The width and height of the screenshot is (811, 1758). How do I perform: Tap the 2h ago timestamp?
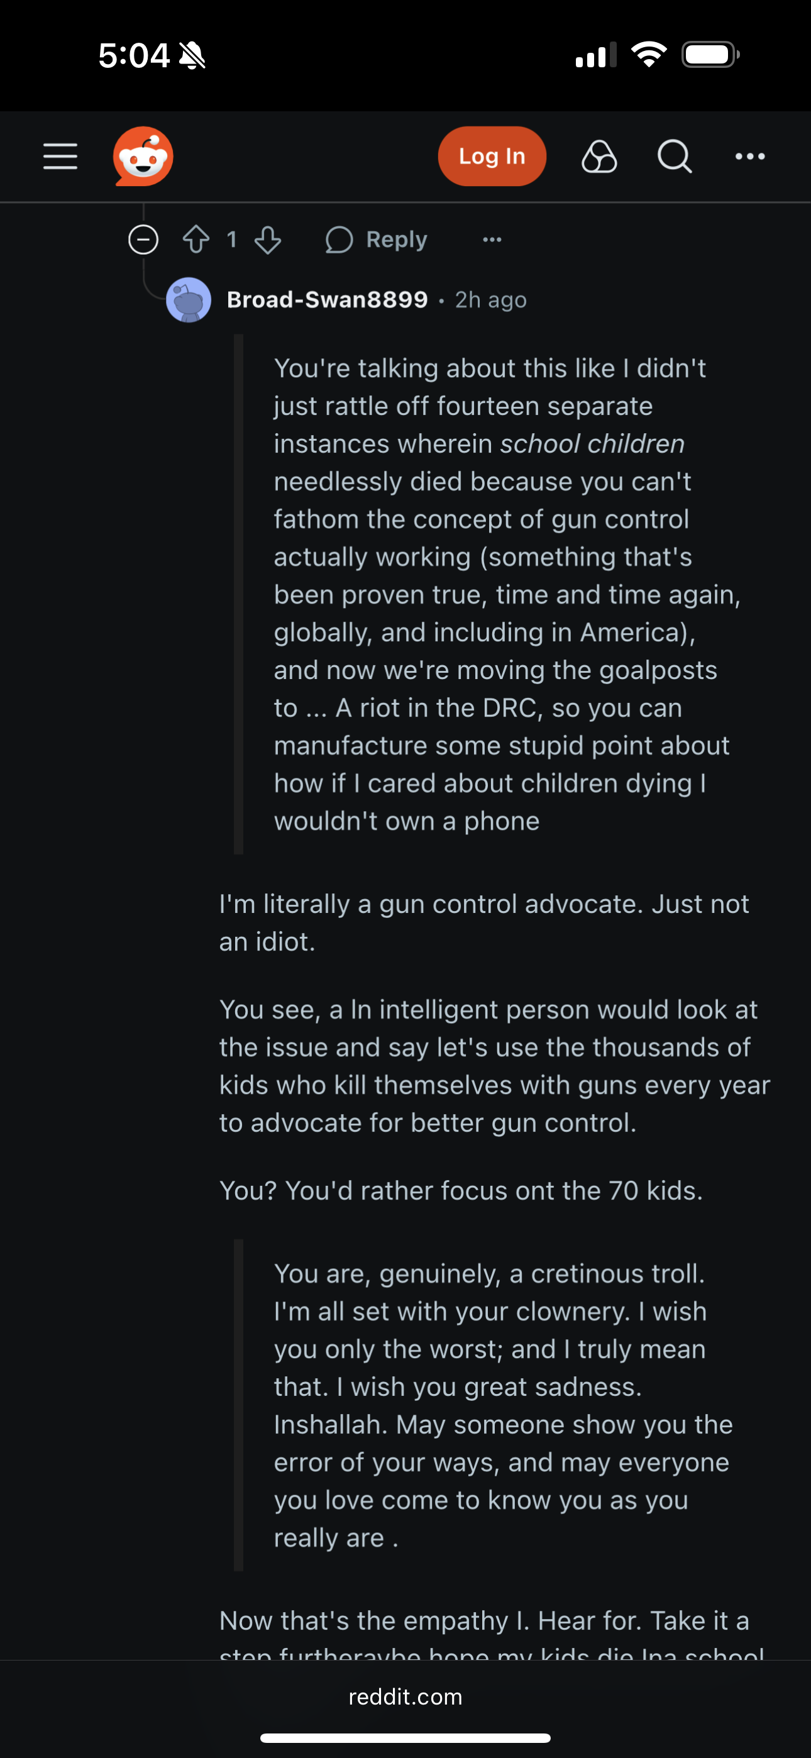pyautogui.click(x=491, y=301)
